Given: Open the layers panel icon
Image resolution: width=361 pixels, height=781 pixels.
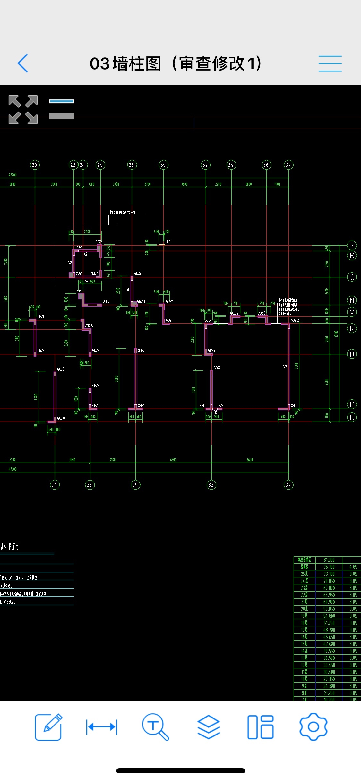Looking at the screenshot, I should click(x=209, y=727).
